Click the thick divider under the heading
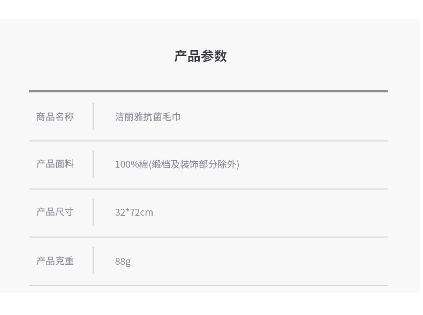Image resolution: width=423 pixels, height=315 pixels. pyautogui.click(x=208, y=91)
